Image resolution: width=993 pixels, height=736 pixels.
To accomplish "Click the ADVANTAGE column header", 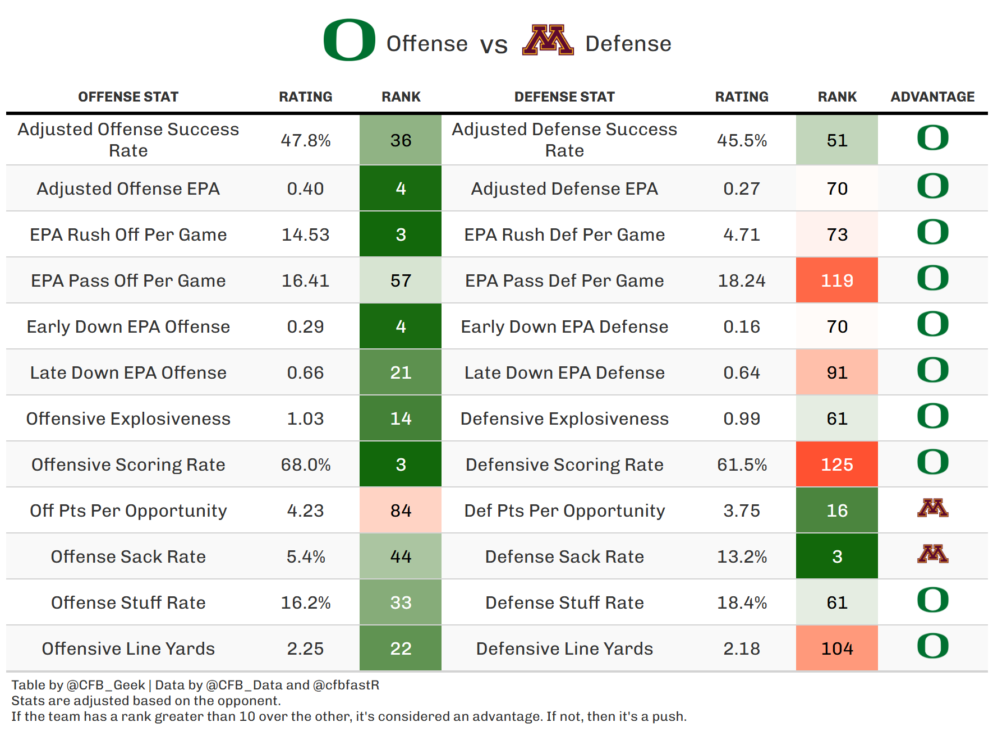I will pyautogui.click(x=932, y=97).
